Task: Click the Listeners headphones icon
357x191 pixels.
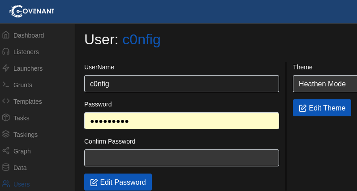Action: (x=6, y=51)
